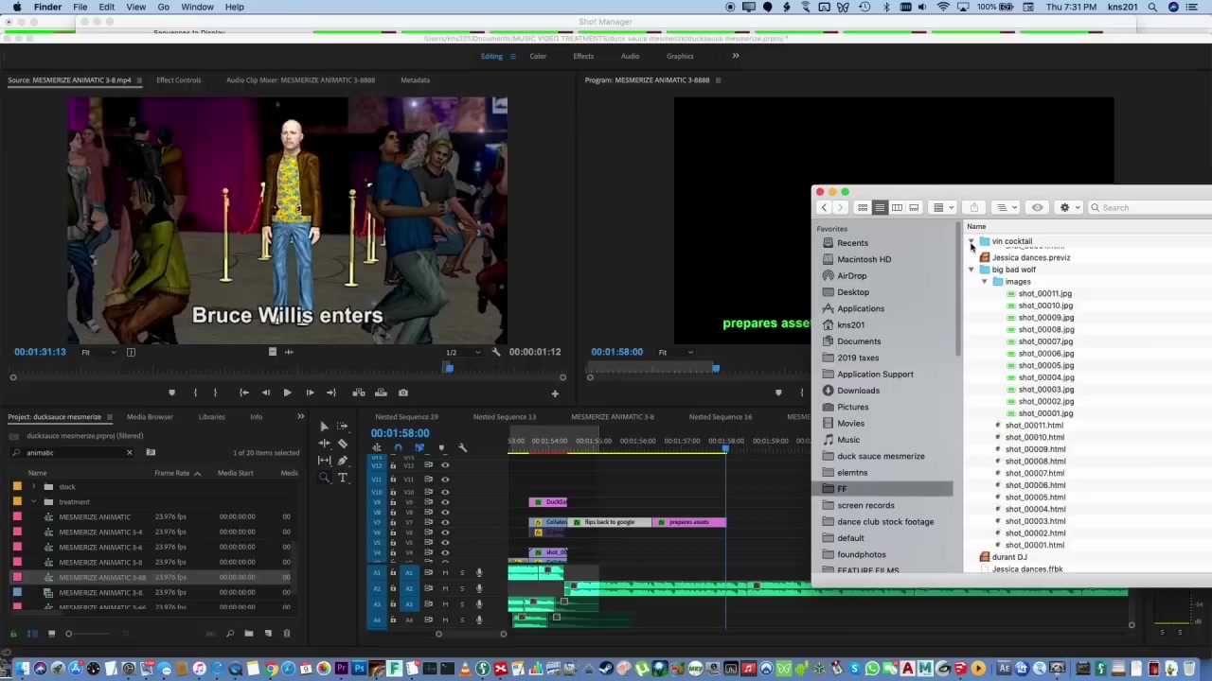Screen dimensions: 1212x681
Task: Switch Finder to column view
Action: point(897,208)
